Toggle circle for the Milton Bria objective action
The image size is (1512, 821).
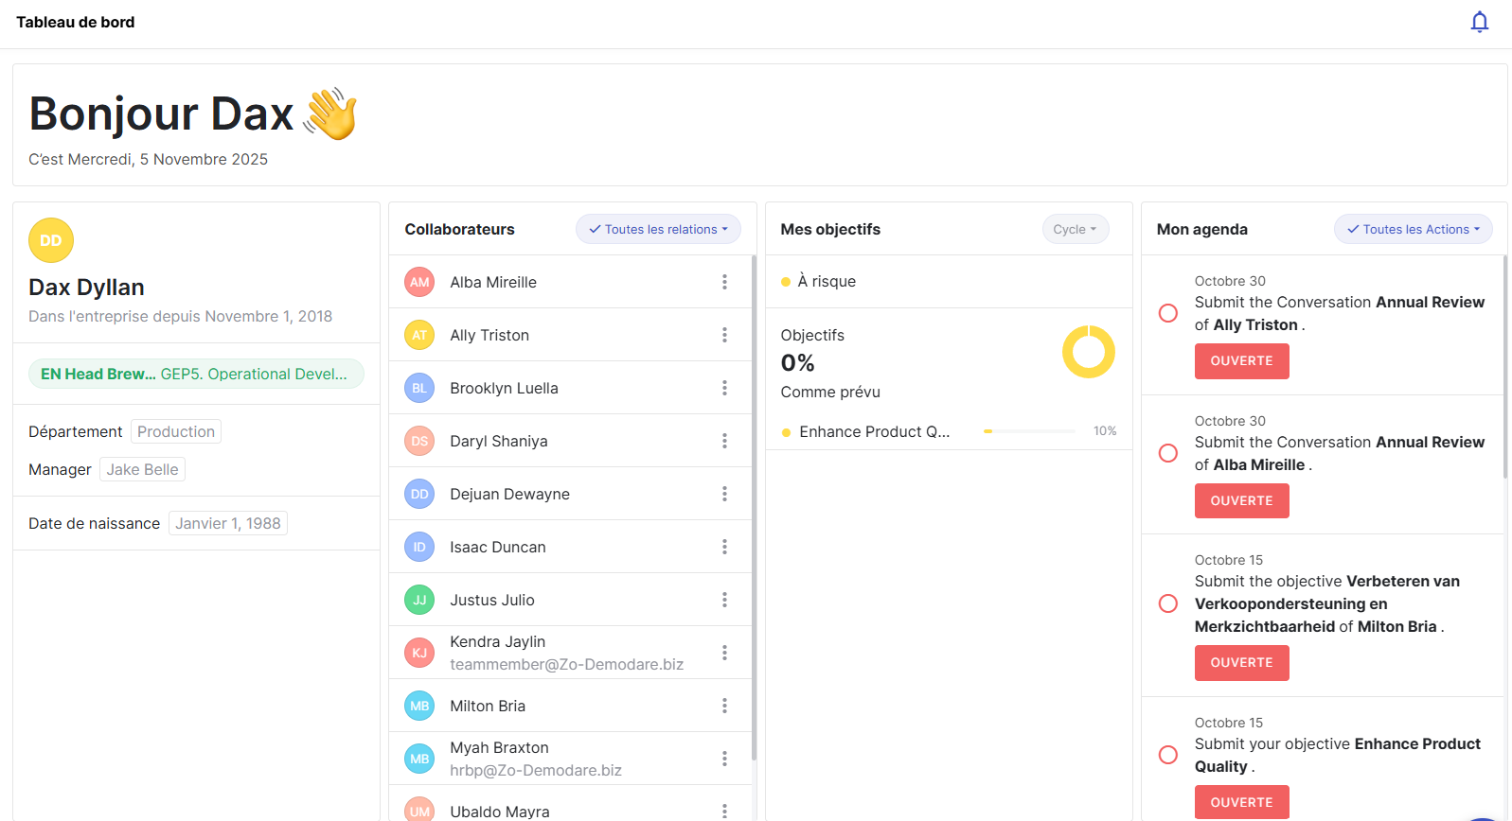(x=1168, y=603)
